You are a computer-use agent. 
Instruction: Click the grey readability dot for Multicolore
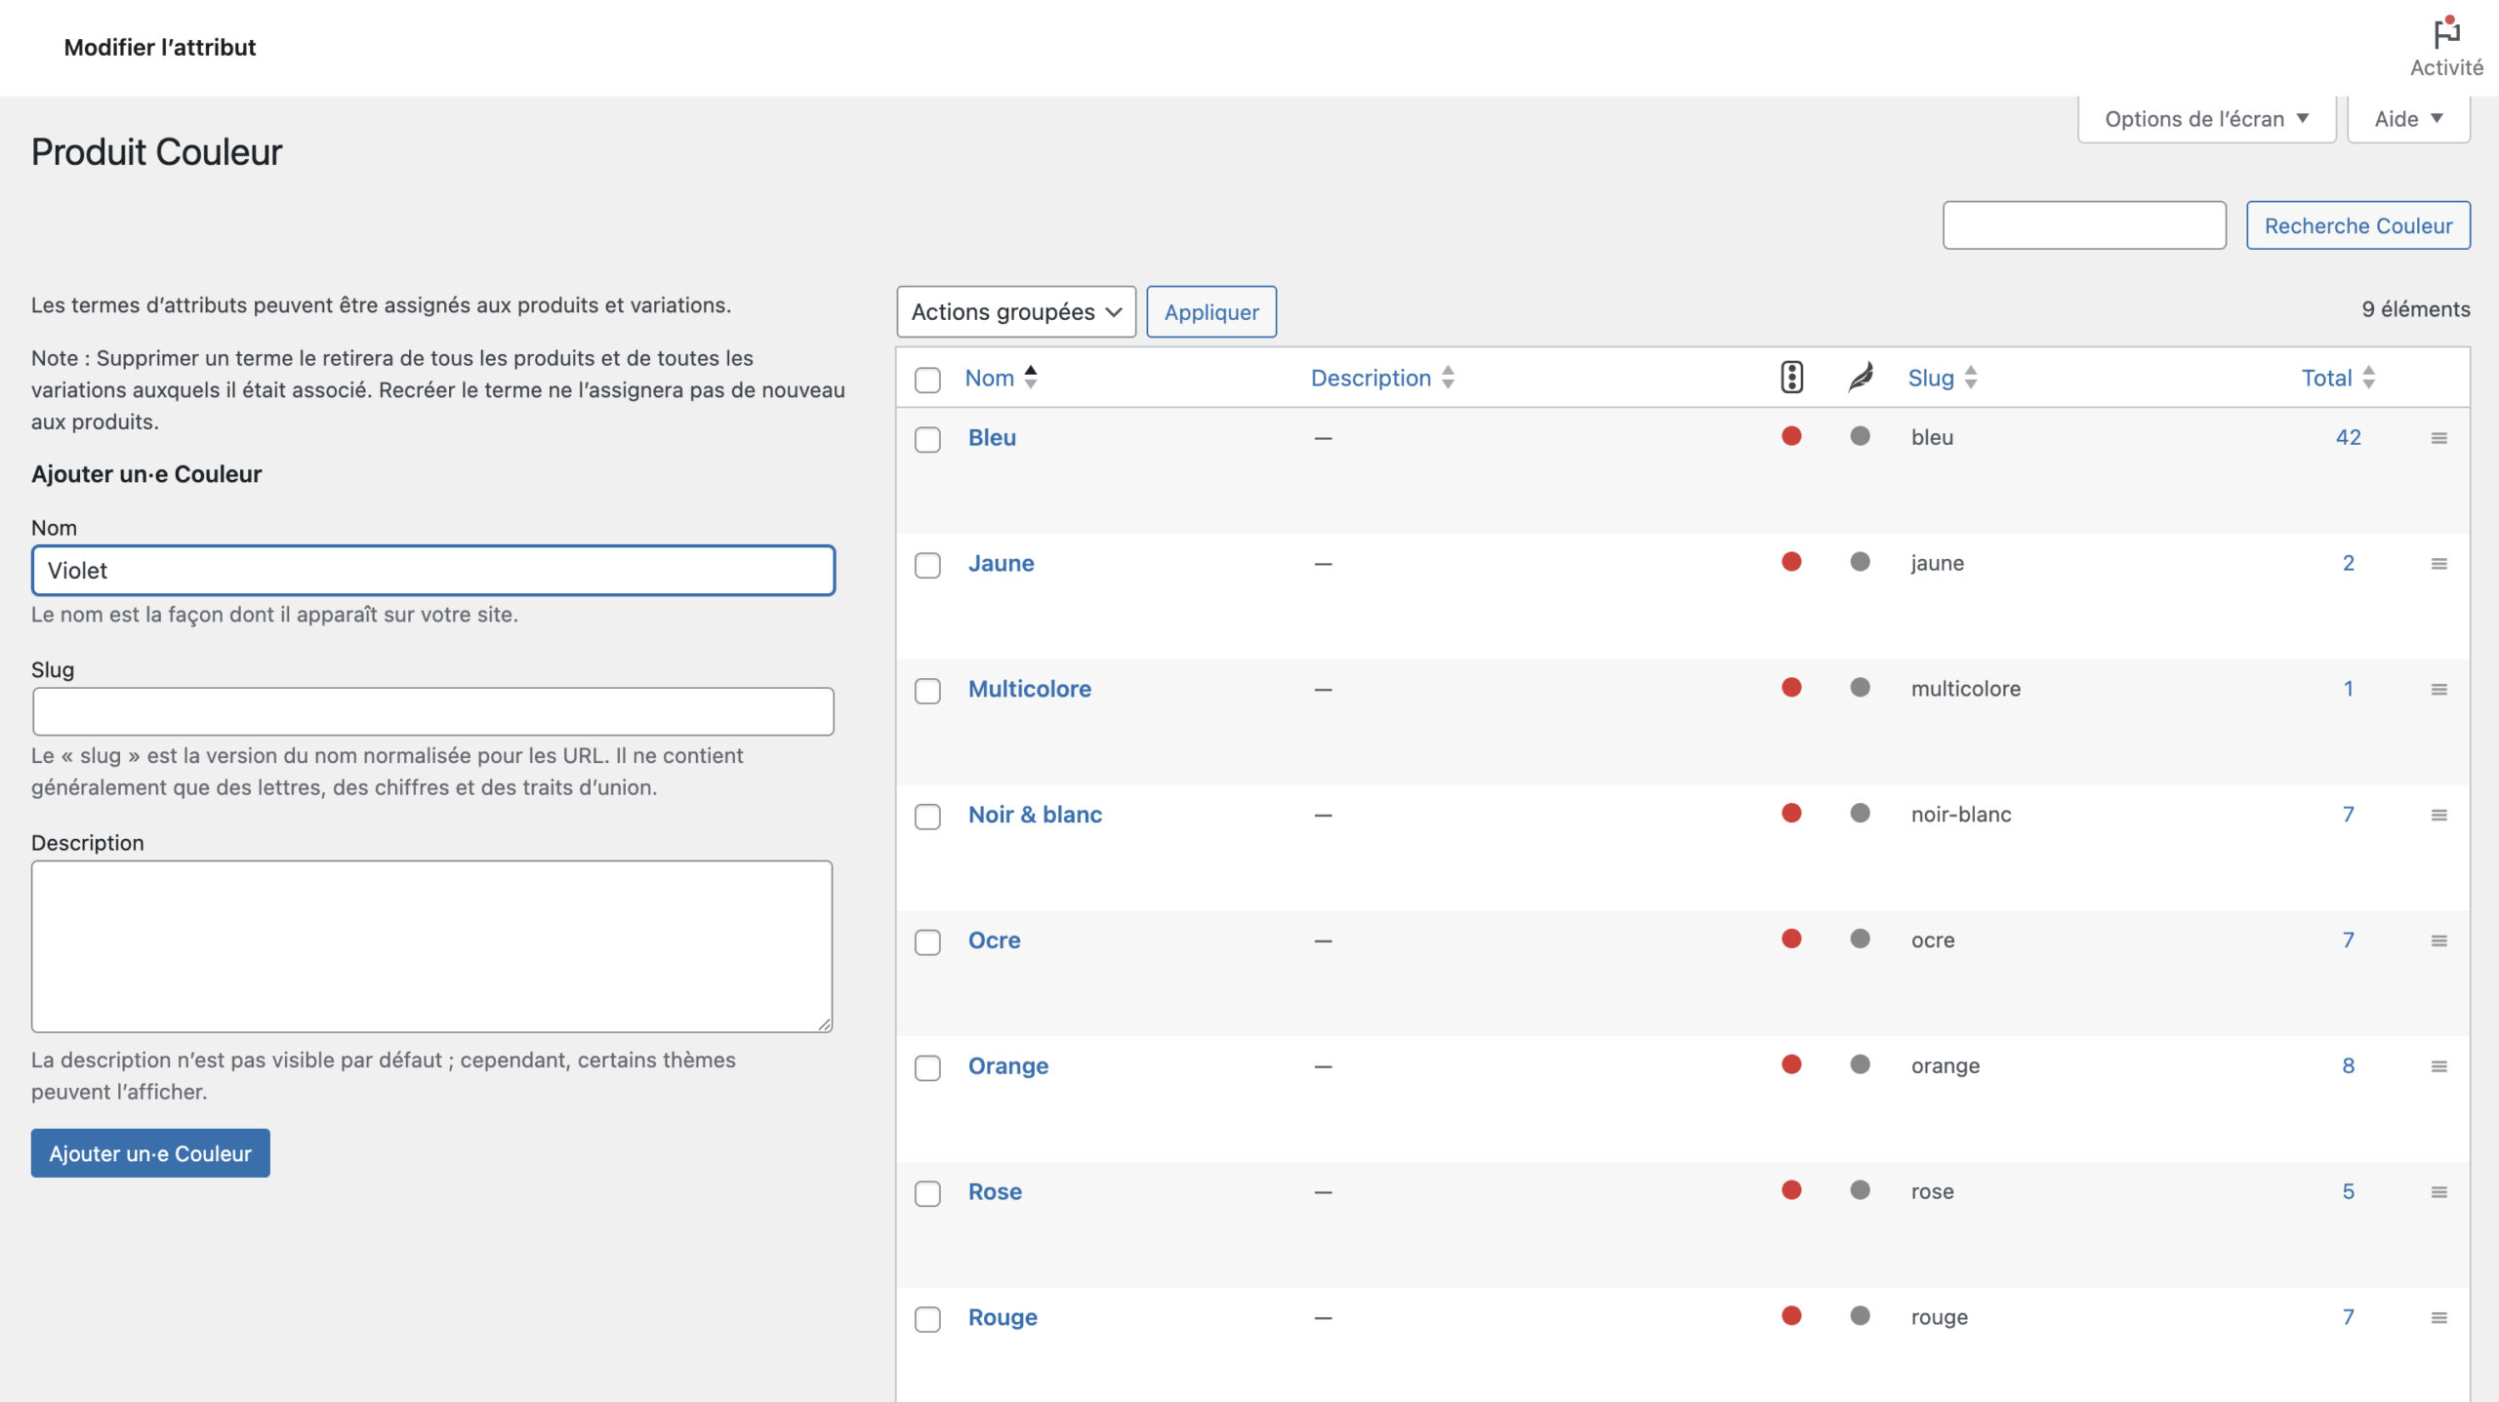point(1861,688)
